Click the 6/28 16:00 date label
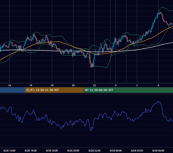 31,150
